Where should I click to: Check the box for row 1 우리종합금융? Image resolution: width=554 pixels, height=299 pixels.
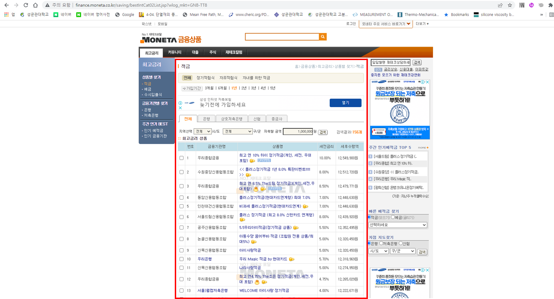[x=181, y=158]
